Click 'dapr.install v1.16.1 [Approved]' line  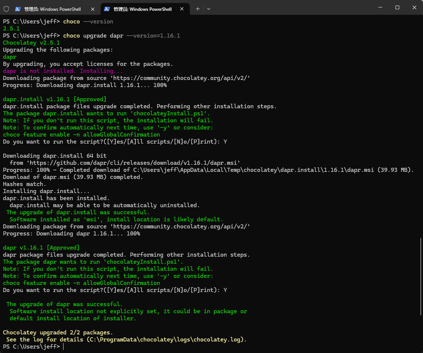[55, 99]
